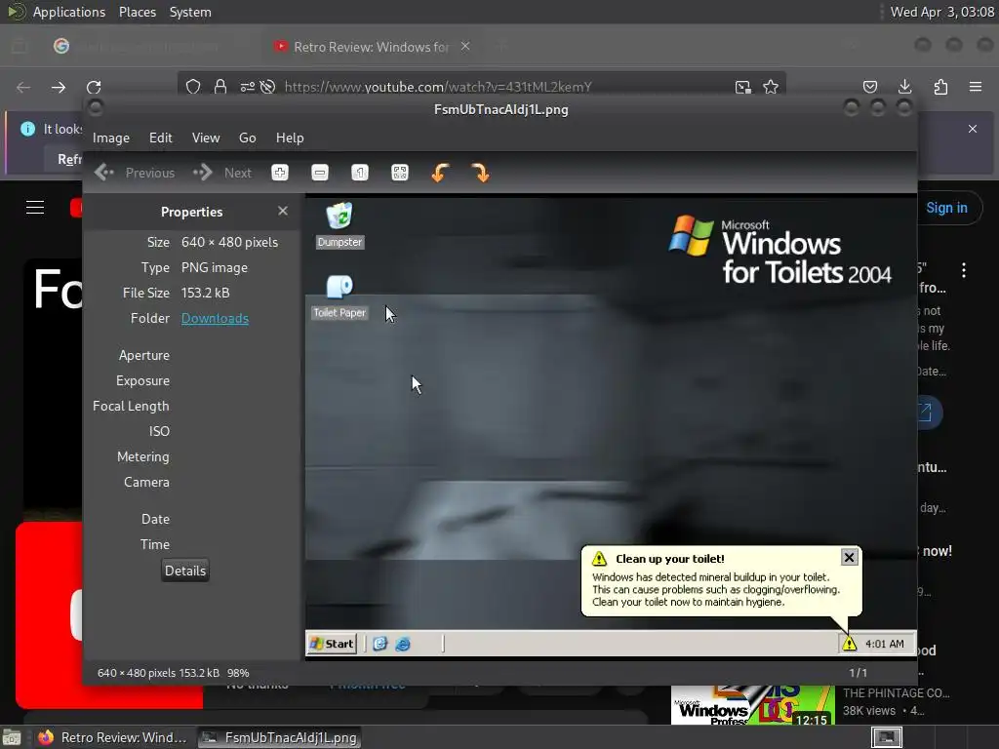This screenshot has width=999, height=749.
Task: Switch to Retro Review Firefox taskbar entry
Action: [x=113, y=737]
